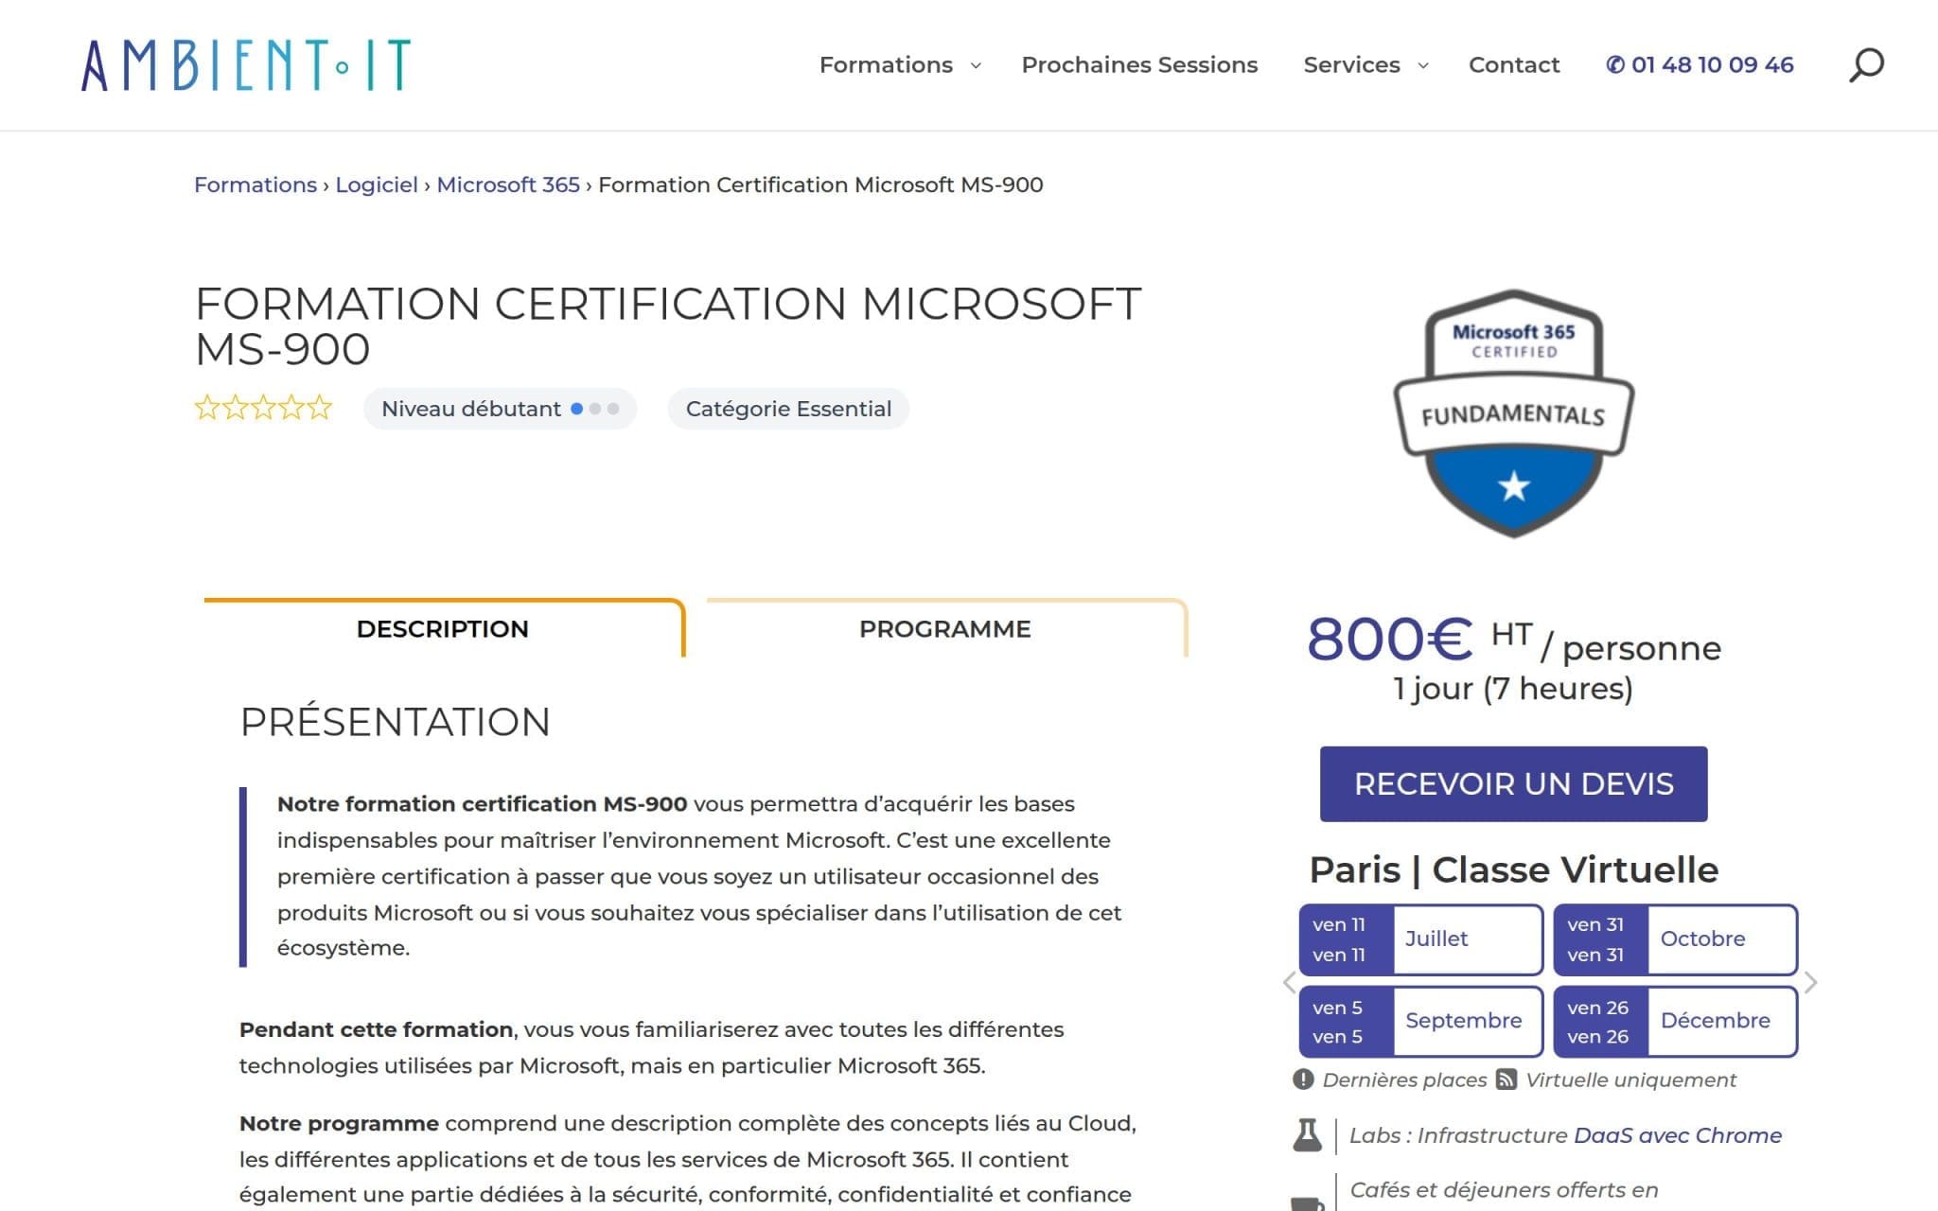Click the Ambient IT logo
The image size is (1938, 1211).
[x=246, y=64]
